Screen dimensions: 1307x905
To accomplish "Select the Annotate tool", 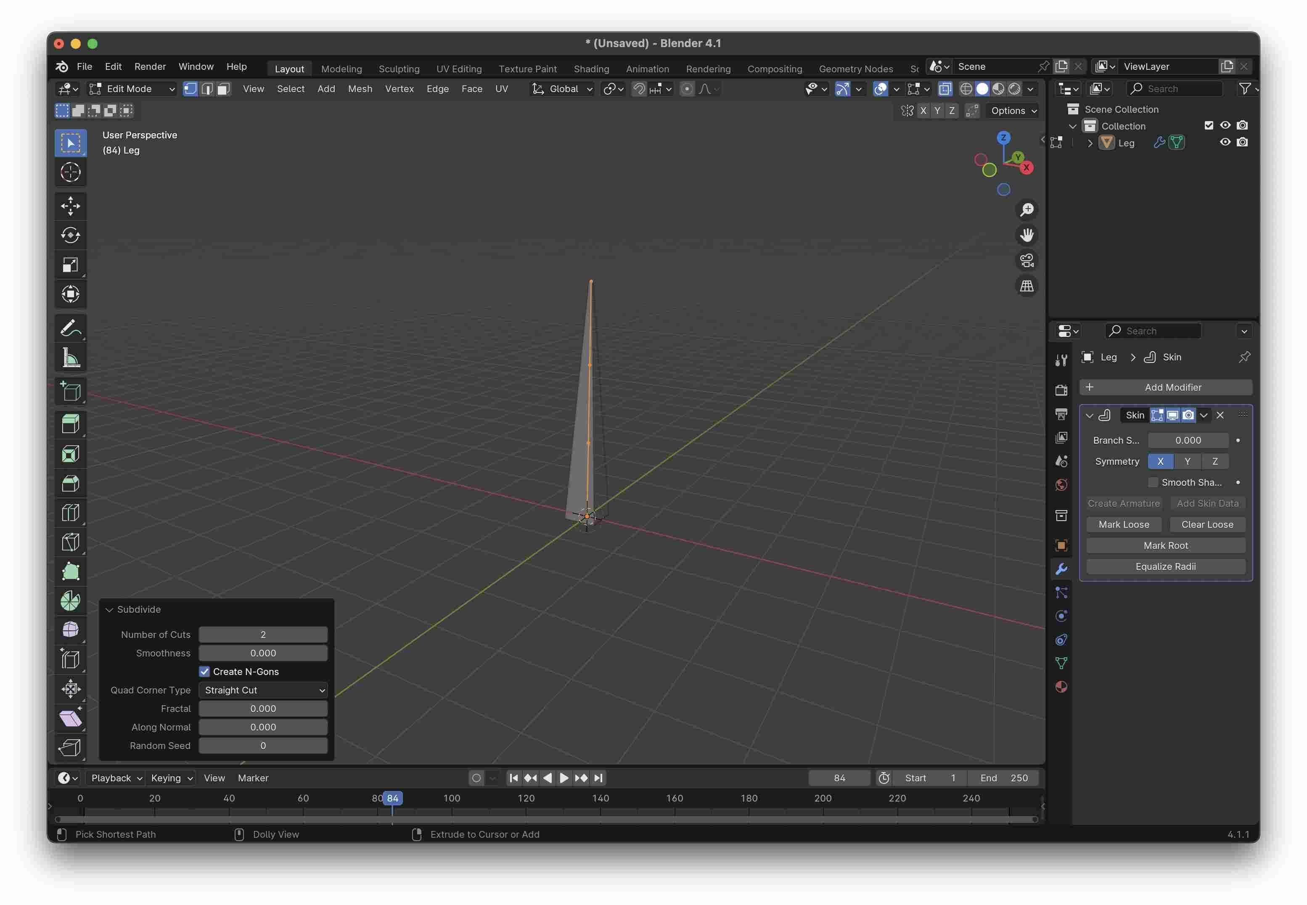I will pyautogui.click(x=70, y=328).
